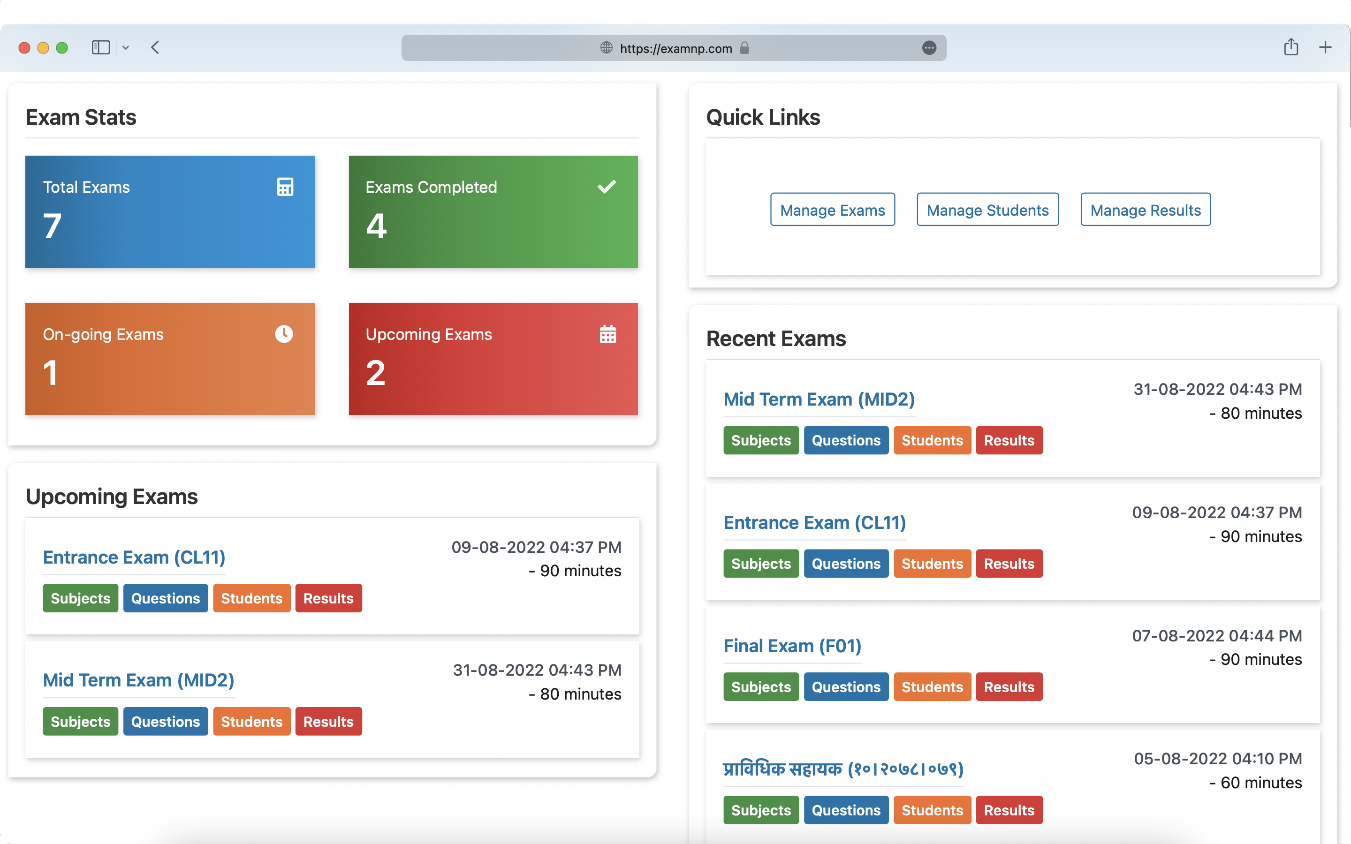Expand Mid Term Exam MID2 recent entry
1351x844 pixels.
point(818,399)
